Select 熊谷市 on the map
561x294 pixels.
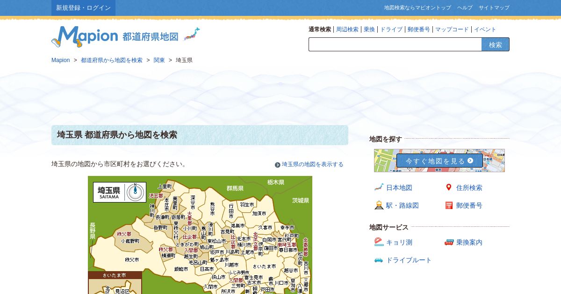(x=212, y=209)
